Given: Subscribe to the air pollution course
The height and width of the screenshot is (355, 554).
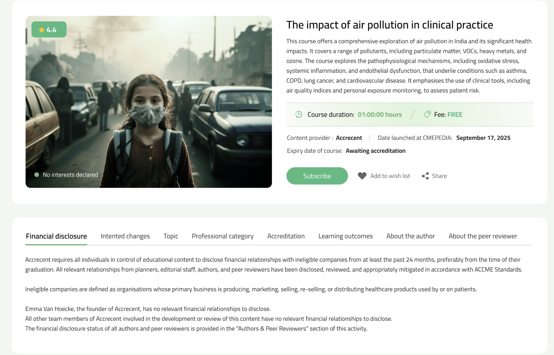Looking at the screenshot, I should coord(317,176).
